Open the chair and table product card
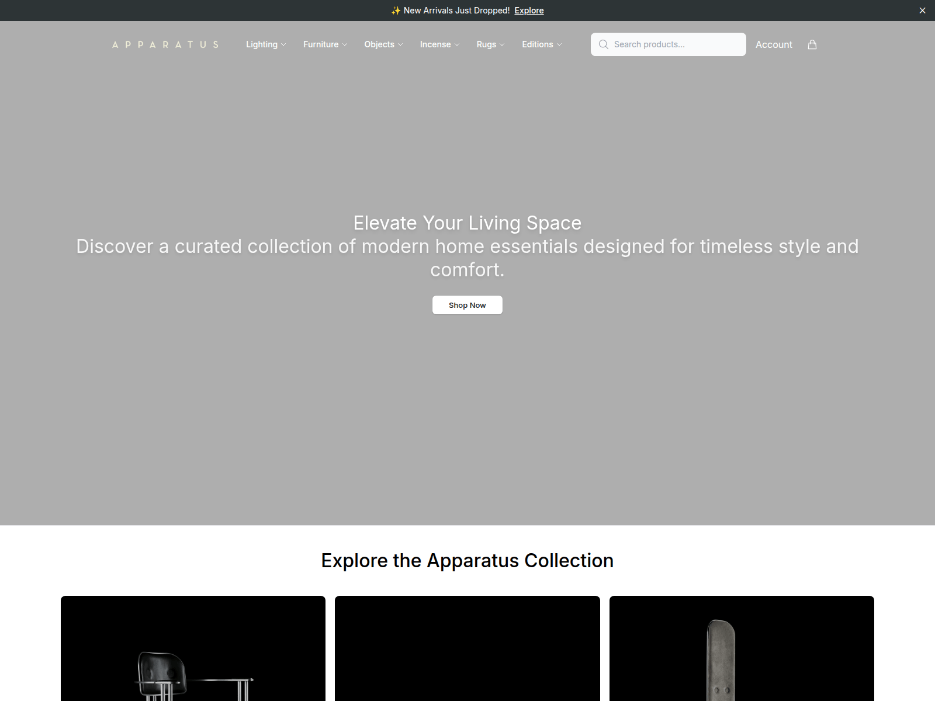This screenshot has width=935, height=701. coord(193,648)
